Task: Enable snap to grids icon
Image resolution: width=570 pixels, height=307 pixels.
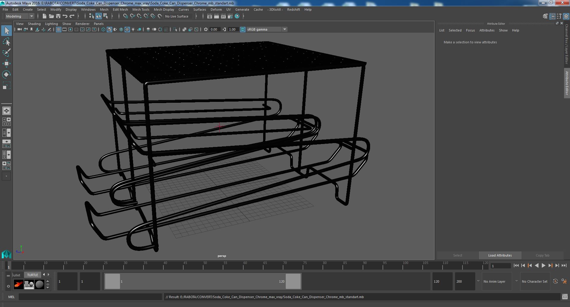Action: tap(125, 16)
